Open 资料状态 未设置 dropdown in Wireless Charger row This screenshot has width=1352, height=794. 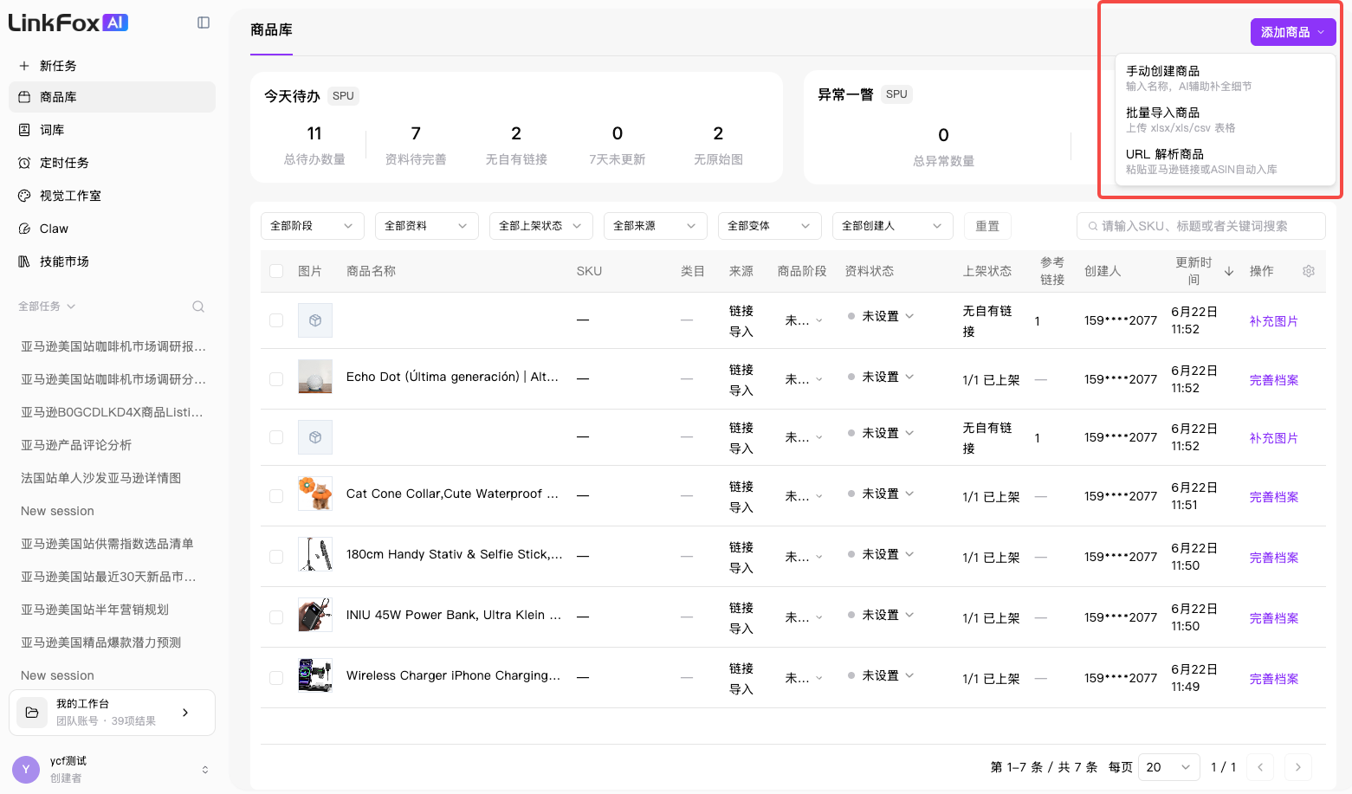click(x=881, y=675)
